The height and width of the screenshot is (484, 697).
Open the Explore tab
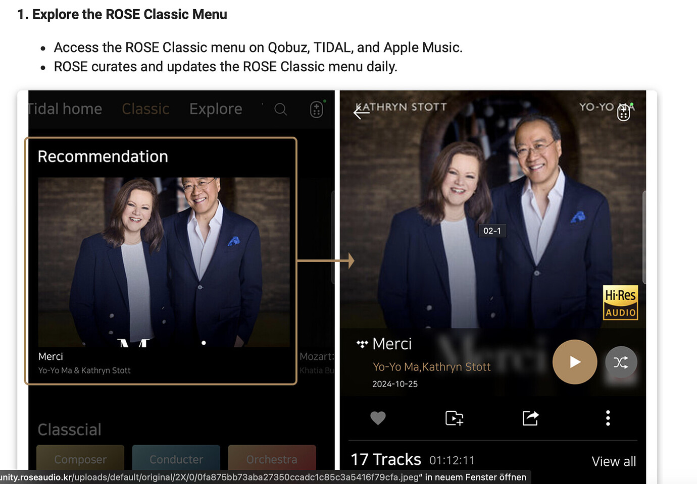216,109
